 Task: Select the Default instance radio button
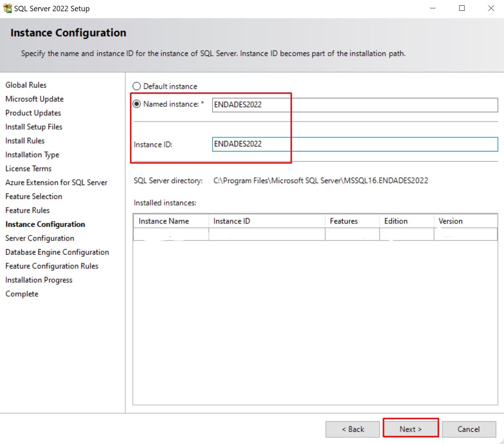click(137, 86)
